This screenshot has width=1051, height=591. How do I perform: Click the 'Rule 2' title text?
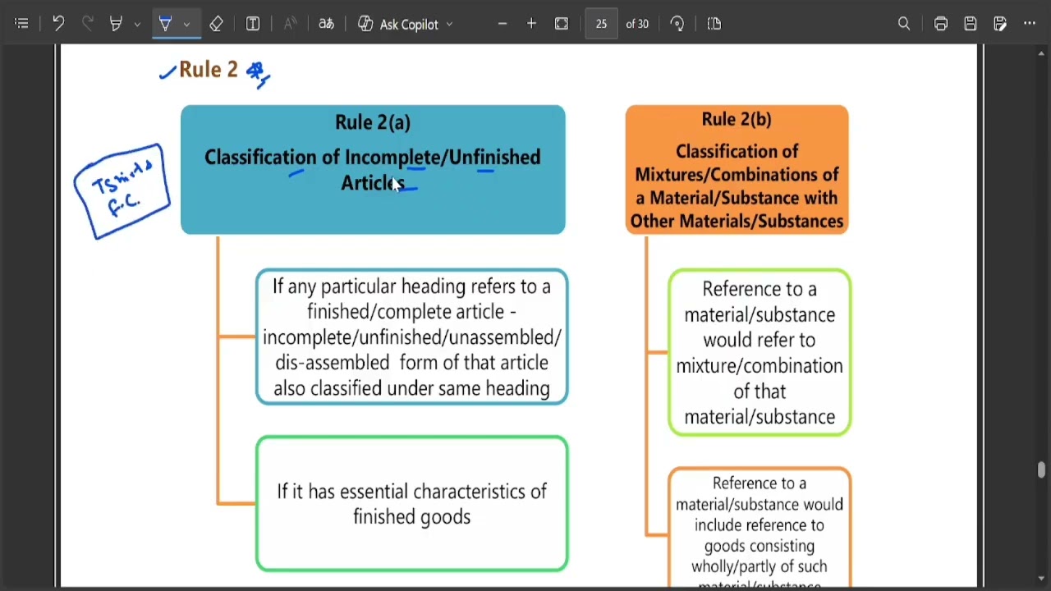click(209, 70)
